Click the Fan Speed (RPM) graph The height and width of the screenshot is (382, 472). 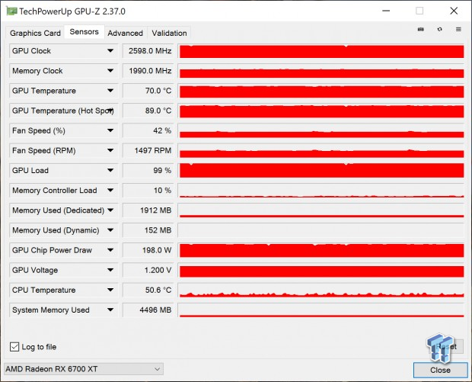321,150
